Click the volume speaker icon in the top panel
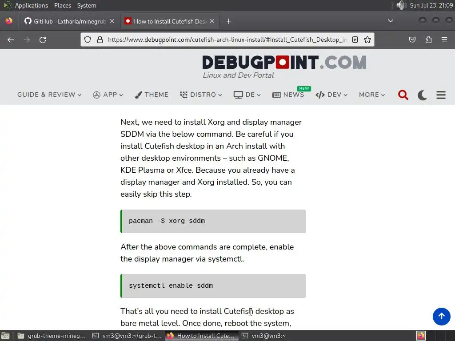The height and width of the screenshot is (341, 455). click(x=400, y=5)
